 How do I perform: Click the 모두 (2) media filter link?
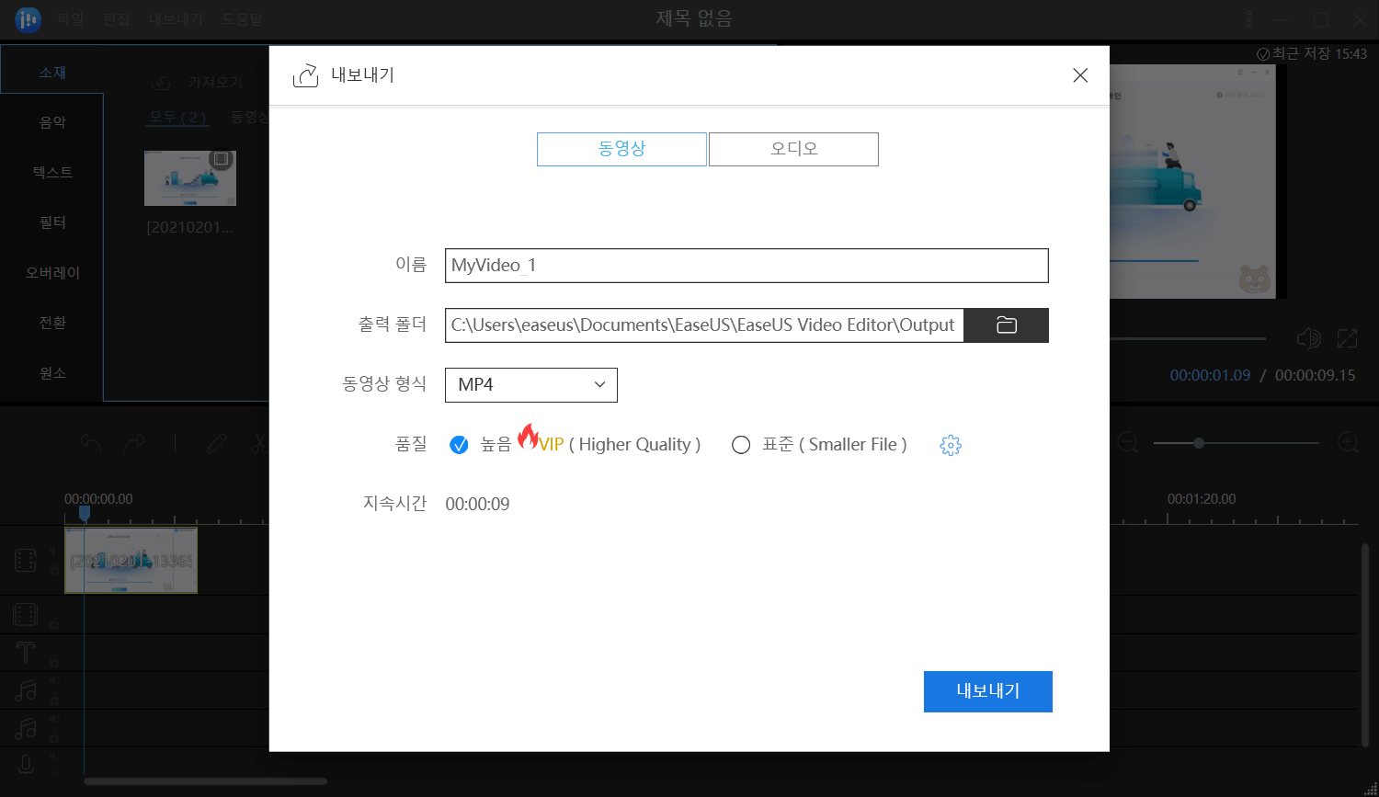coord(177,116)
